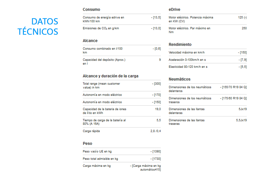Click the 'Velocidad máxima en km/h' label

186,53
